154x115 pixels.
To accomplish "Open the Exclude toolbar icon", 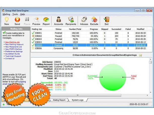I will tap(94, 19).
